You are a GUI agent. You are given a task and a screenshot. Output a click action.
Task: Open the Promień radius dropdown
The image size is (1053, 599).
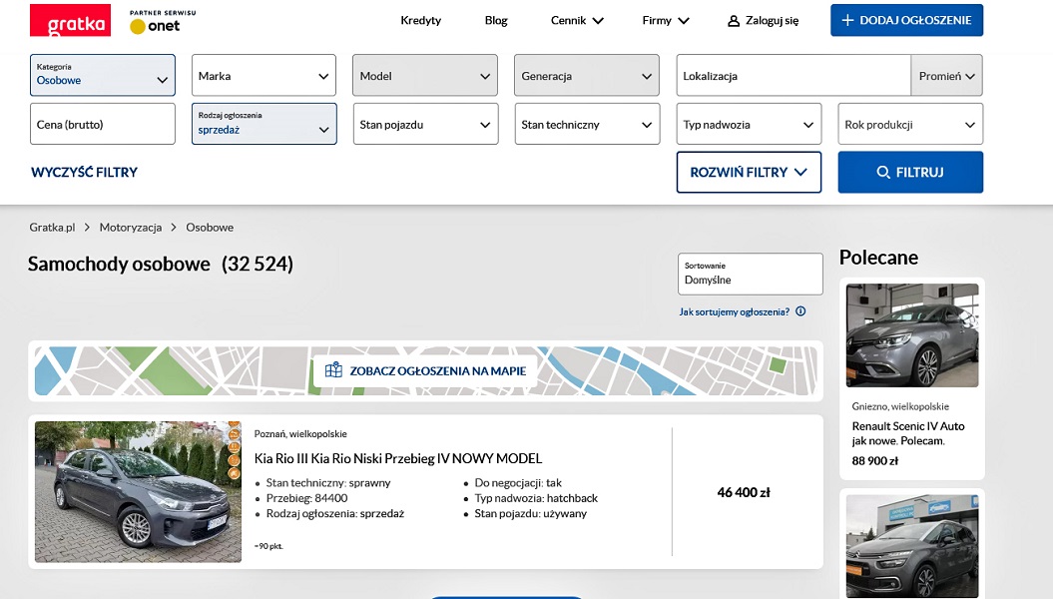[947, 75]
